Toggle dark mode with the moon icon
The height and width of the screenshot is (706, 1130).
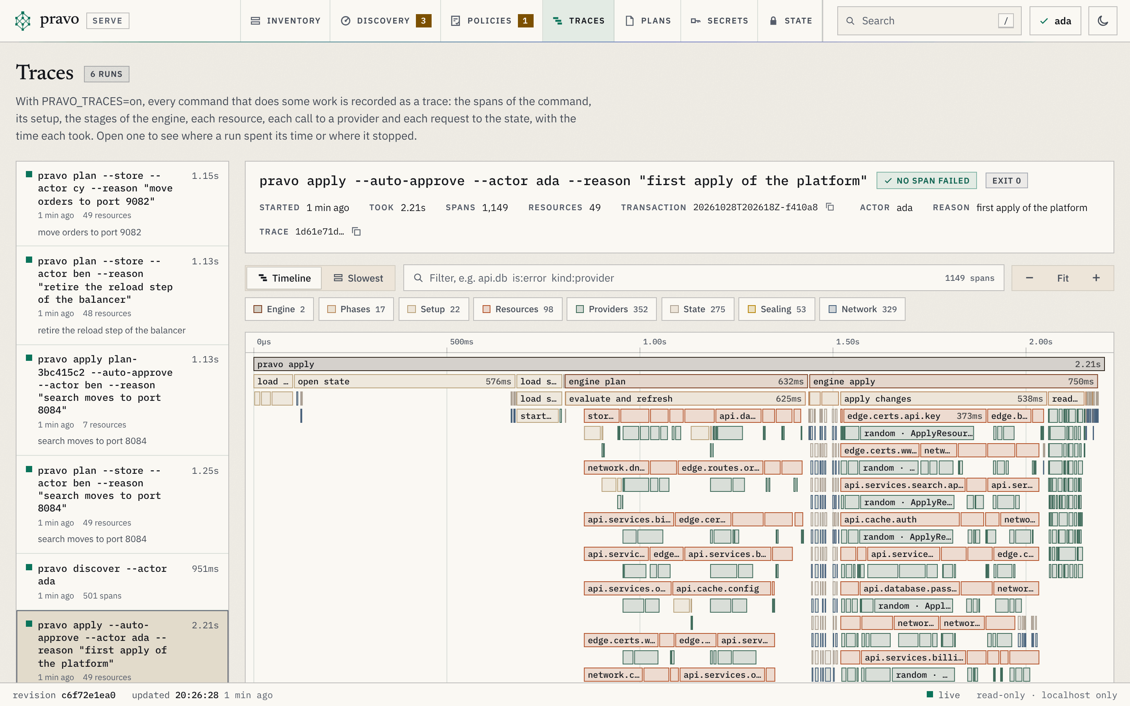pyautogui.click(x=1103, y=20)
